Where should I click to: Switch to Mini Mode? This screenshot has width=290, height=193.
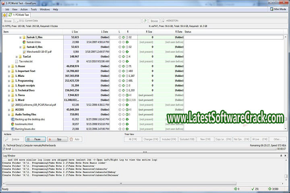[277, 9]
